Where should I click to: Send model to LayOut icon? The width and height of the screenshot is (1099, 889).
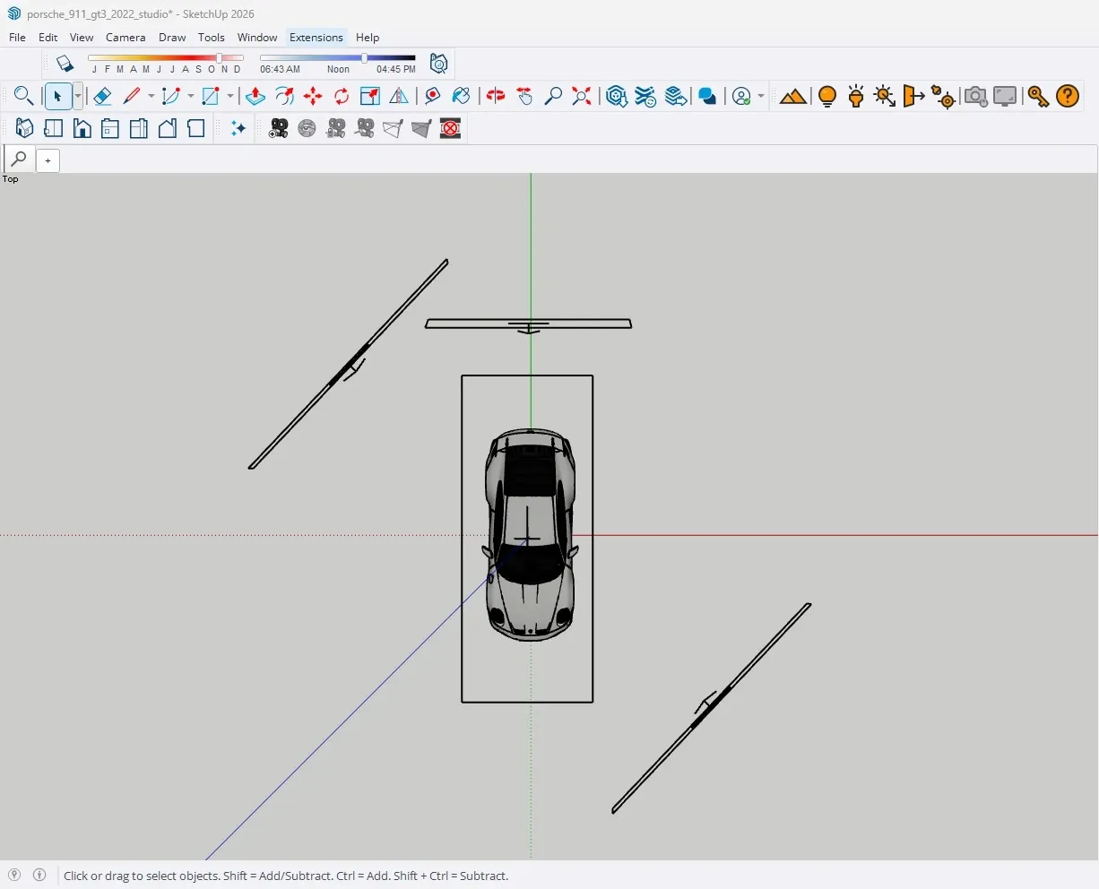pos(677,96)
